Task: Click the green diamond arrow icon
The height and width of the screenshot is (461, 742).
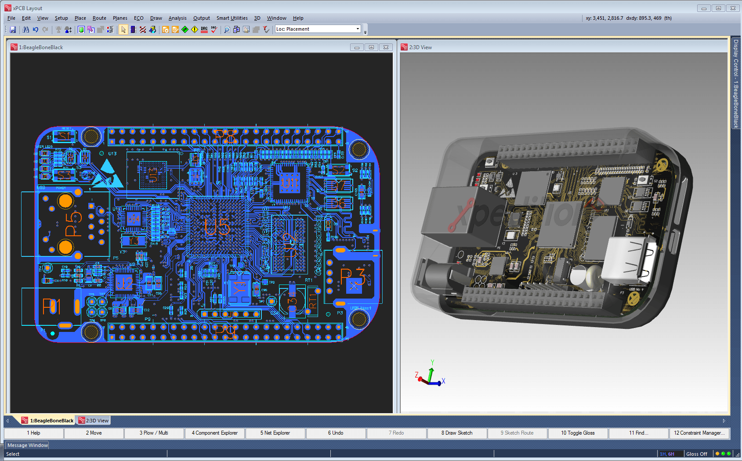Action: [x=185, y=29]
